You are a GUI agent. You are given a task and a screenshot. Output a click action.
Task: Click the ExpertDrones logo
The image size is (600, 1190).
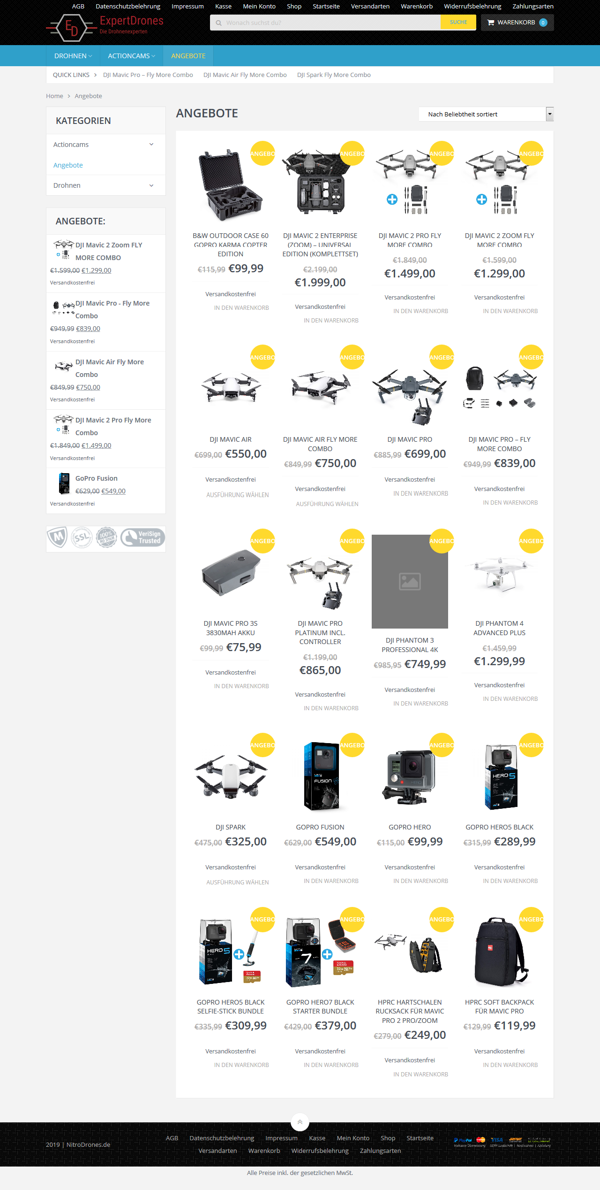point(105,28)
